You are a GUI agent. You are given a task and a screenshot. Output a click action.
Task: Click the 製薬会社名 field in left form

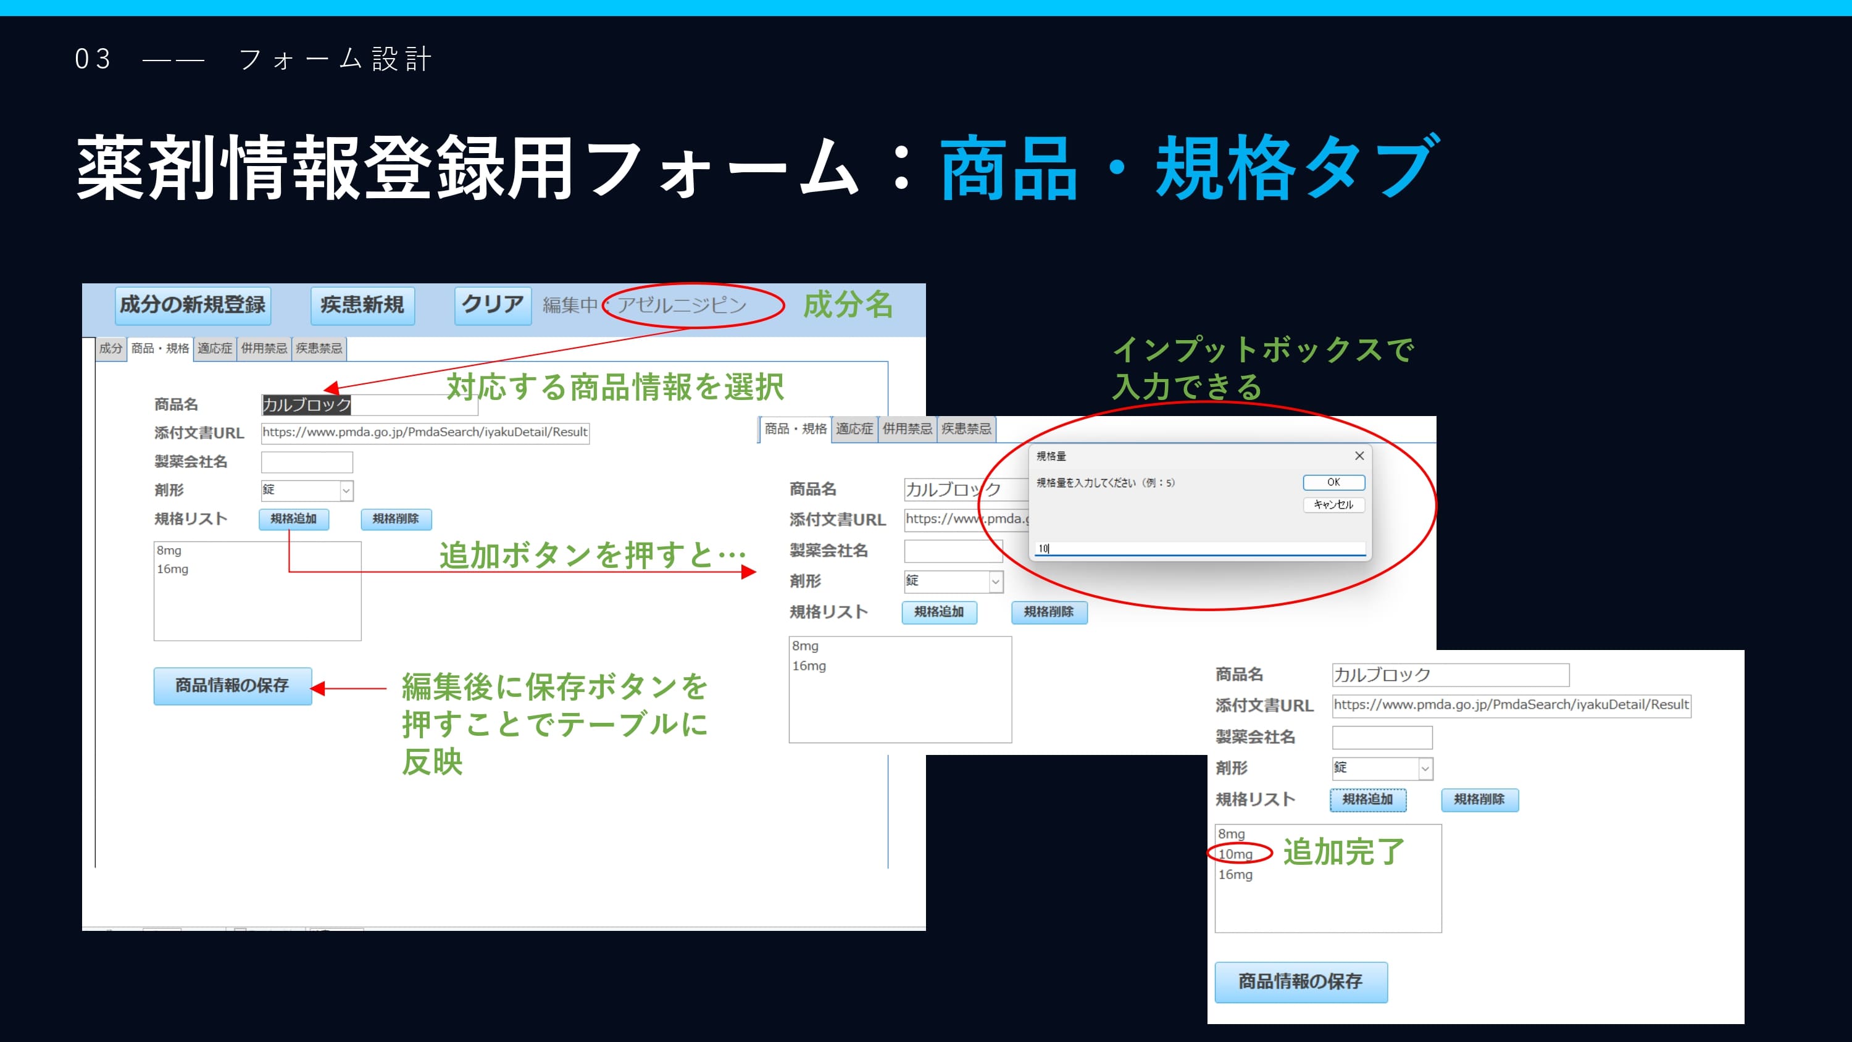click(307, 462)
